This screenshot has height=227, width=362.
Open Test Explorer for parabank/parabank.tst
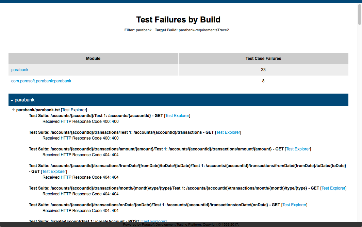[74, 110]
